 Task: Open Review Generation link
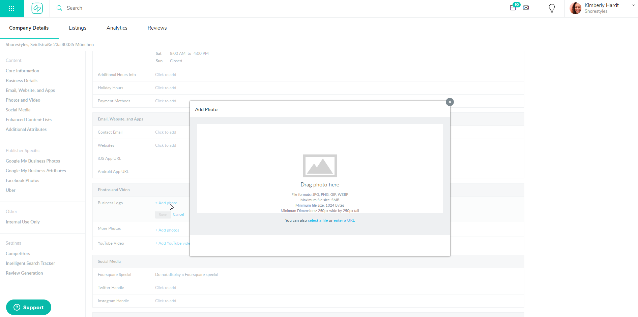click(24, 273)
